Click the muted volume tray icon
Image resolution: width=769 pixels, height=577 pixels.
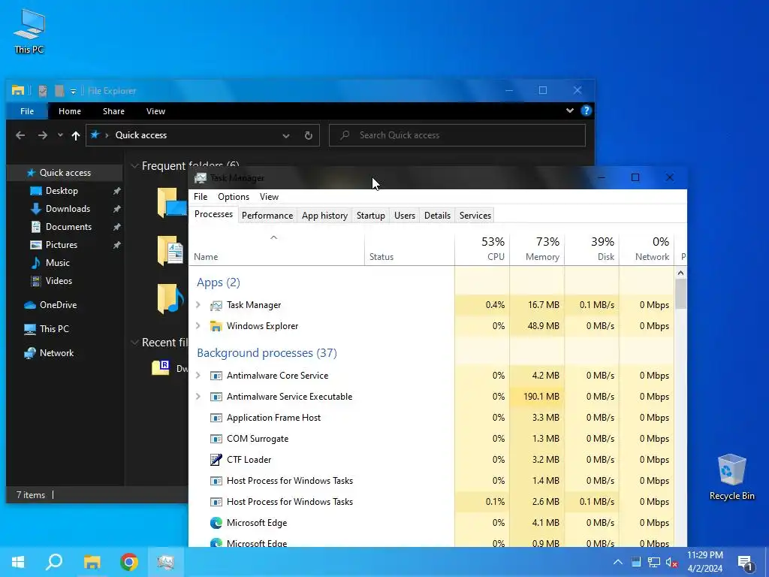671,562
